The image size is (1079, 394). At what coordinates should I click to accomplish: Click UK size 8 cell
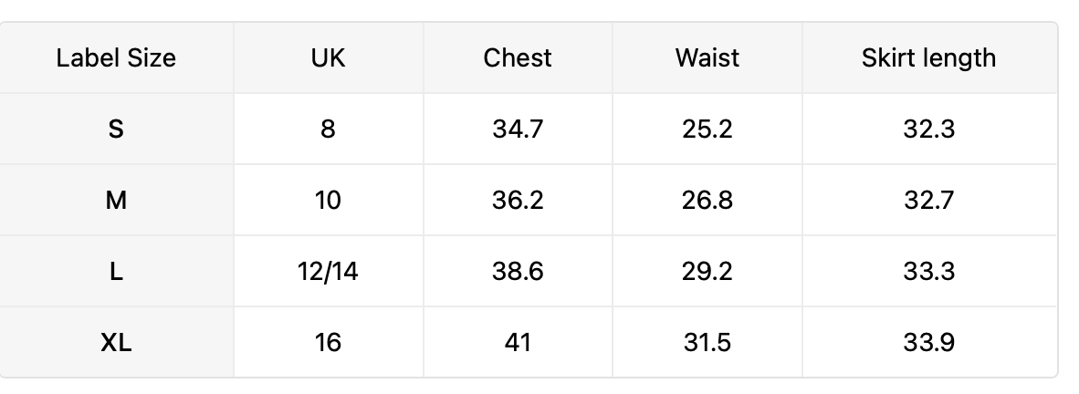pyautogui.click(x=329, y=130)
